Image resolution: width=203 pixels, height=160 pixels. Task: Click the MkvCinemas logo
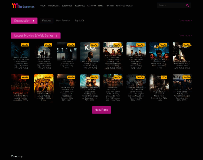[x=23, y=6]
